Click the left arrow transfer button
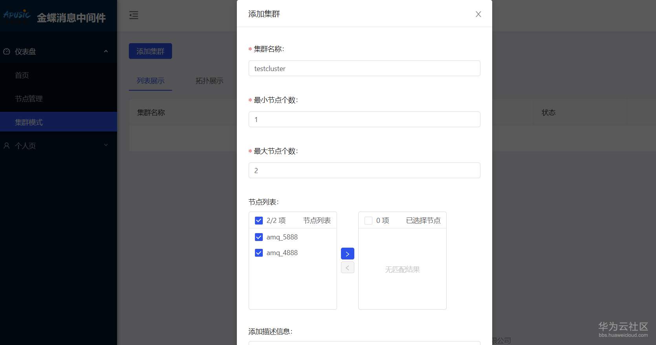This screenshot has width=656, height=345. point(348,267)
